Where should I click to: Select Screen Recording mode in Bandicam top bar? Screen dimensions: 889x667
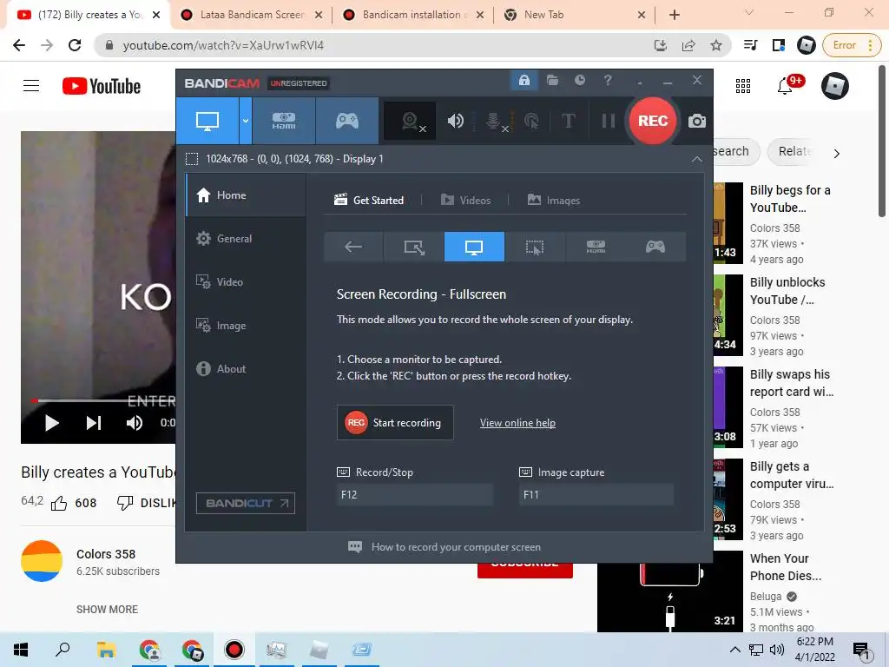207,121
